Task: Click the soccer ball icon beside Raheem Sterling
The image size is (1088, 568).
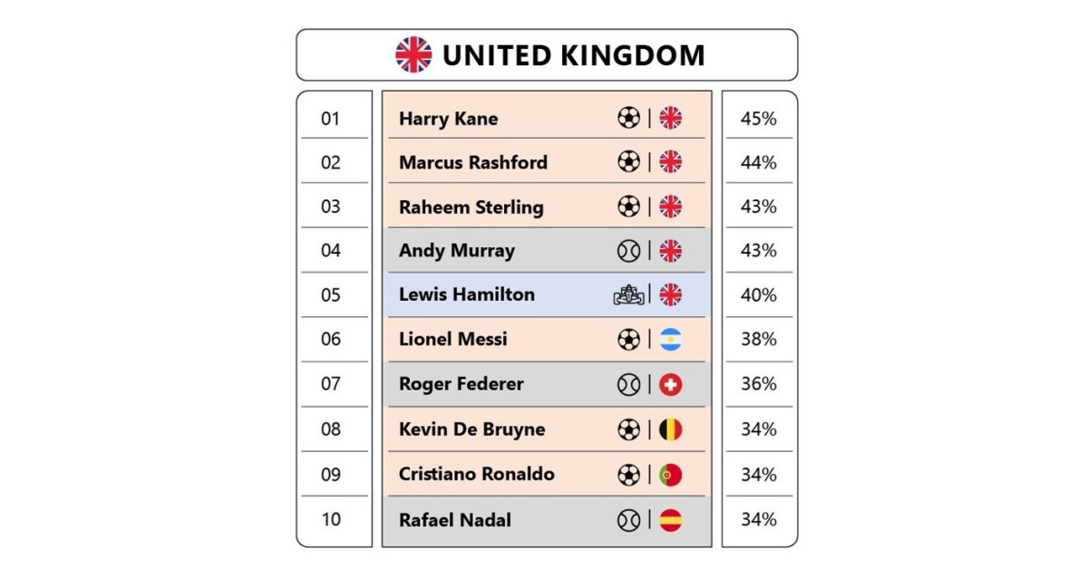Action: pyautogui.click(x=628, y=207)
